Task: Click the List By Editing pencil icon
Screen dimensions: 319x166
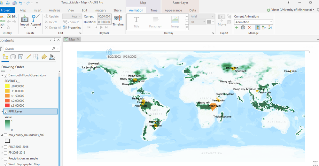Action: coord(28,57)
